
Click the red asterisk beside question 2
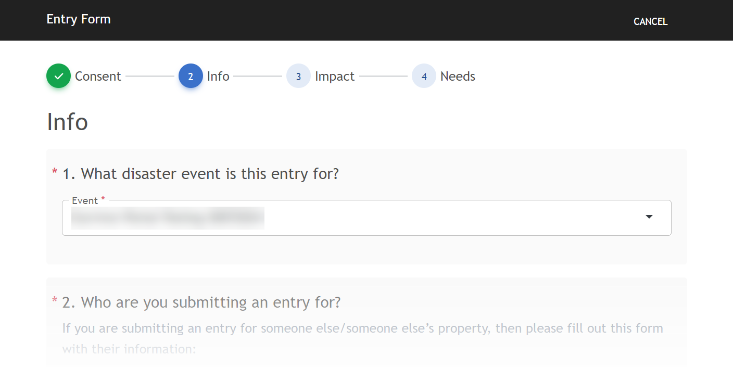coord(55,301)
